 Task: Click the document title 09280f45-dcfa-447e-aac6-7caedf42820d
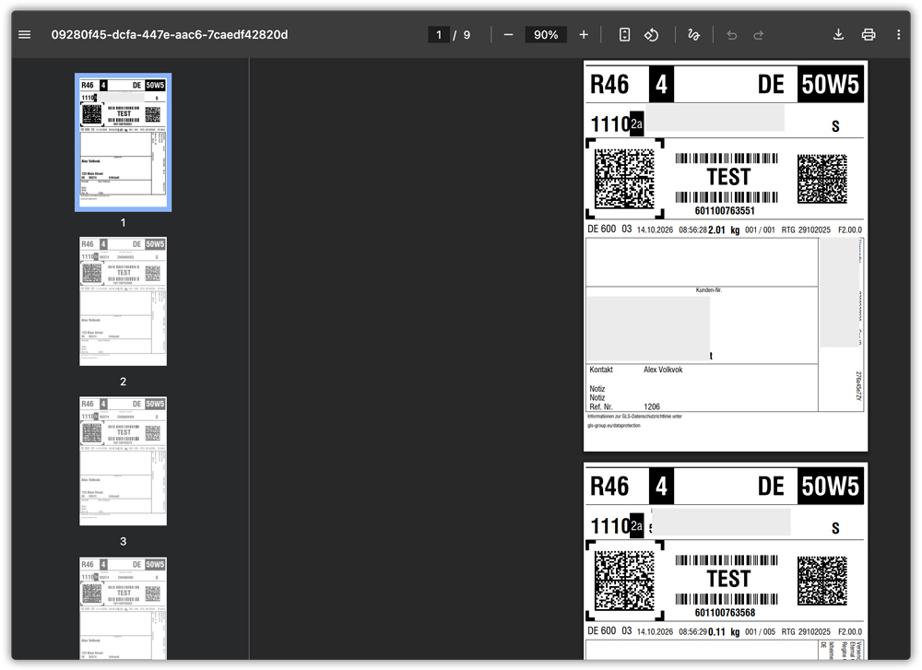pyautogui.click(x=170, y=35)
